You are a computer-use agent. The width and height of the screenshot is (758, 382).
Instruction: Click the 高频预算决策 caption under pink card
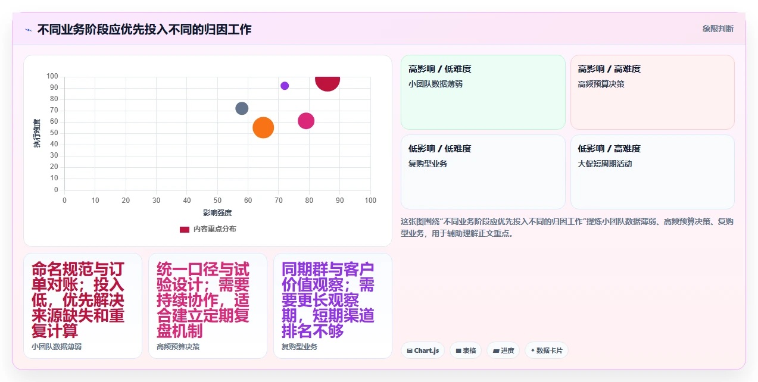tap(178, 346)
